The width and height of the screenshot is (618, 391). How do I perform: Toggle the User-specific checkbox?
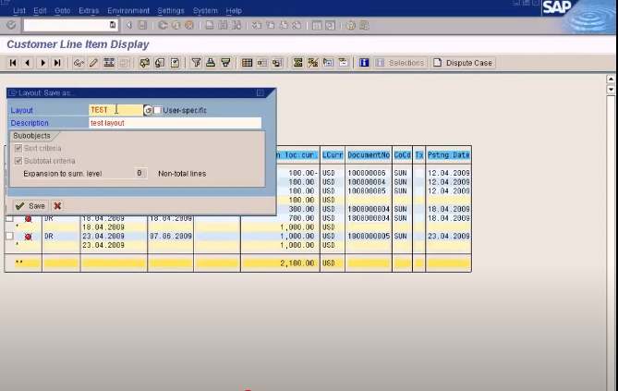(x=157, y=110)
